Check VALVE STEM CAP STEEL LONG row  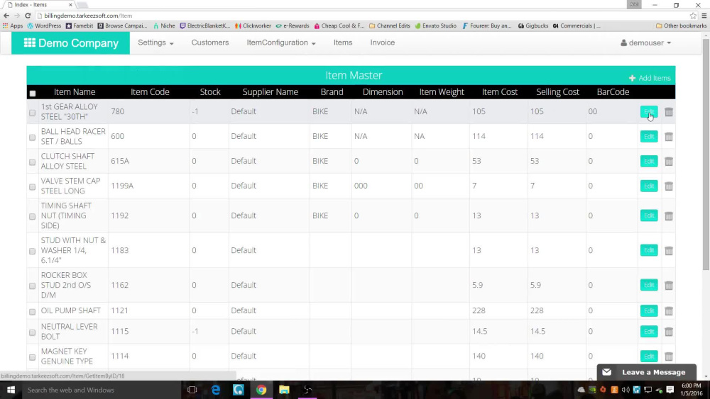point(32,187)
